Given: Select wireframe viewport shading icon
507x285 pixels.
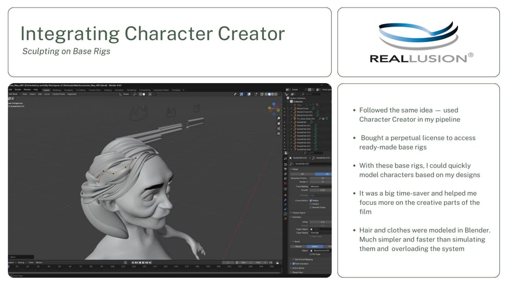Looking at the screenshot, I should 266,94.
